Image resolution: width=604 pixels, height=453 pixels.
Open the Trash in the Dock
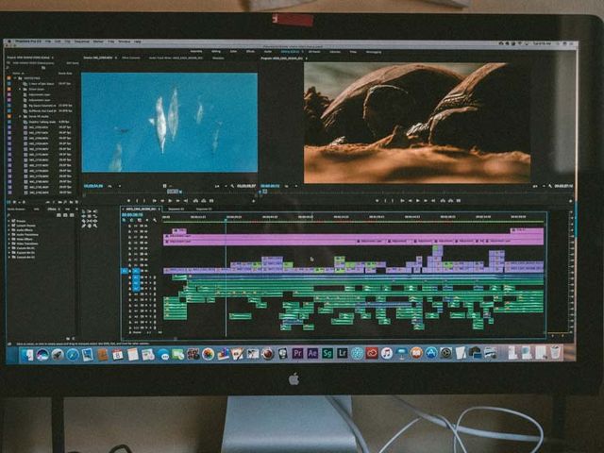(x=556, y=353)
